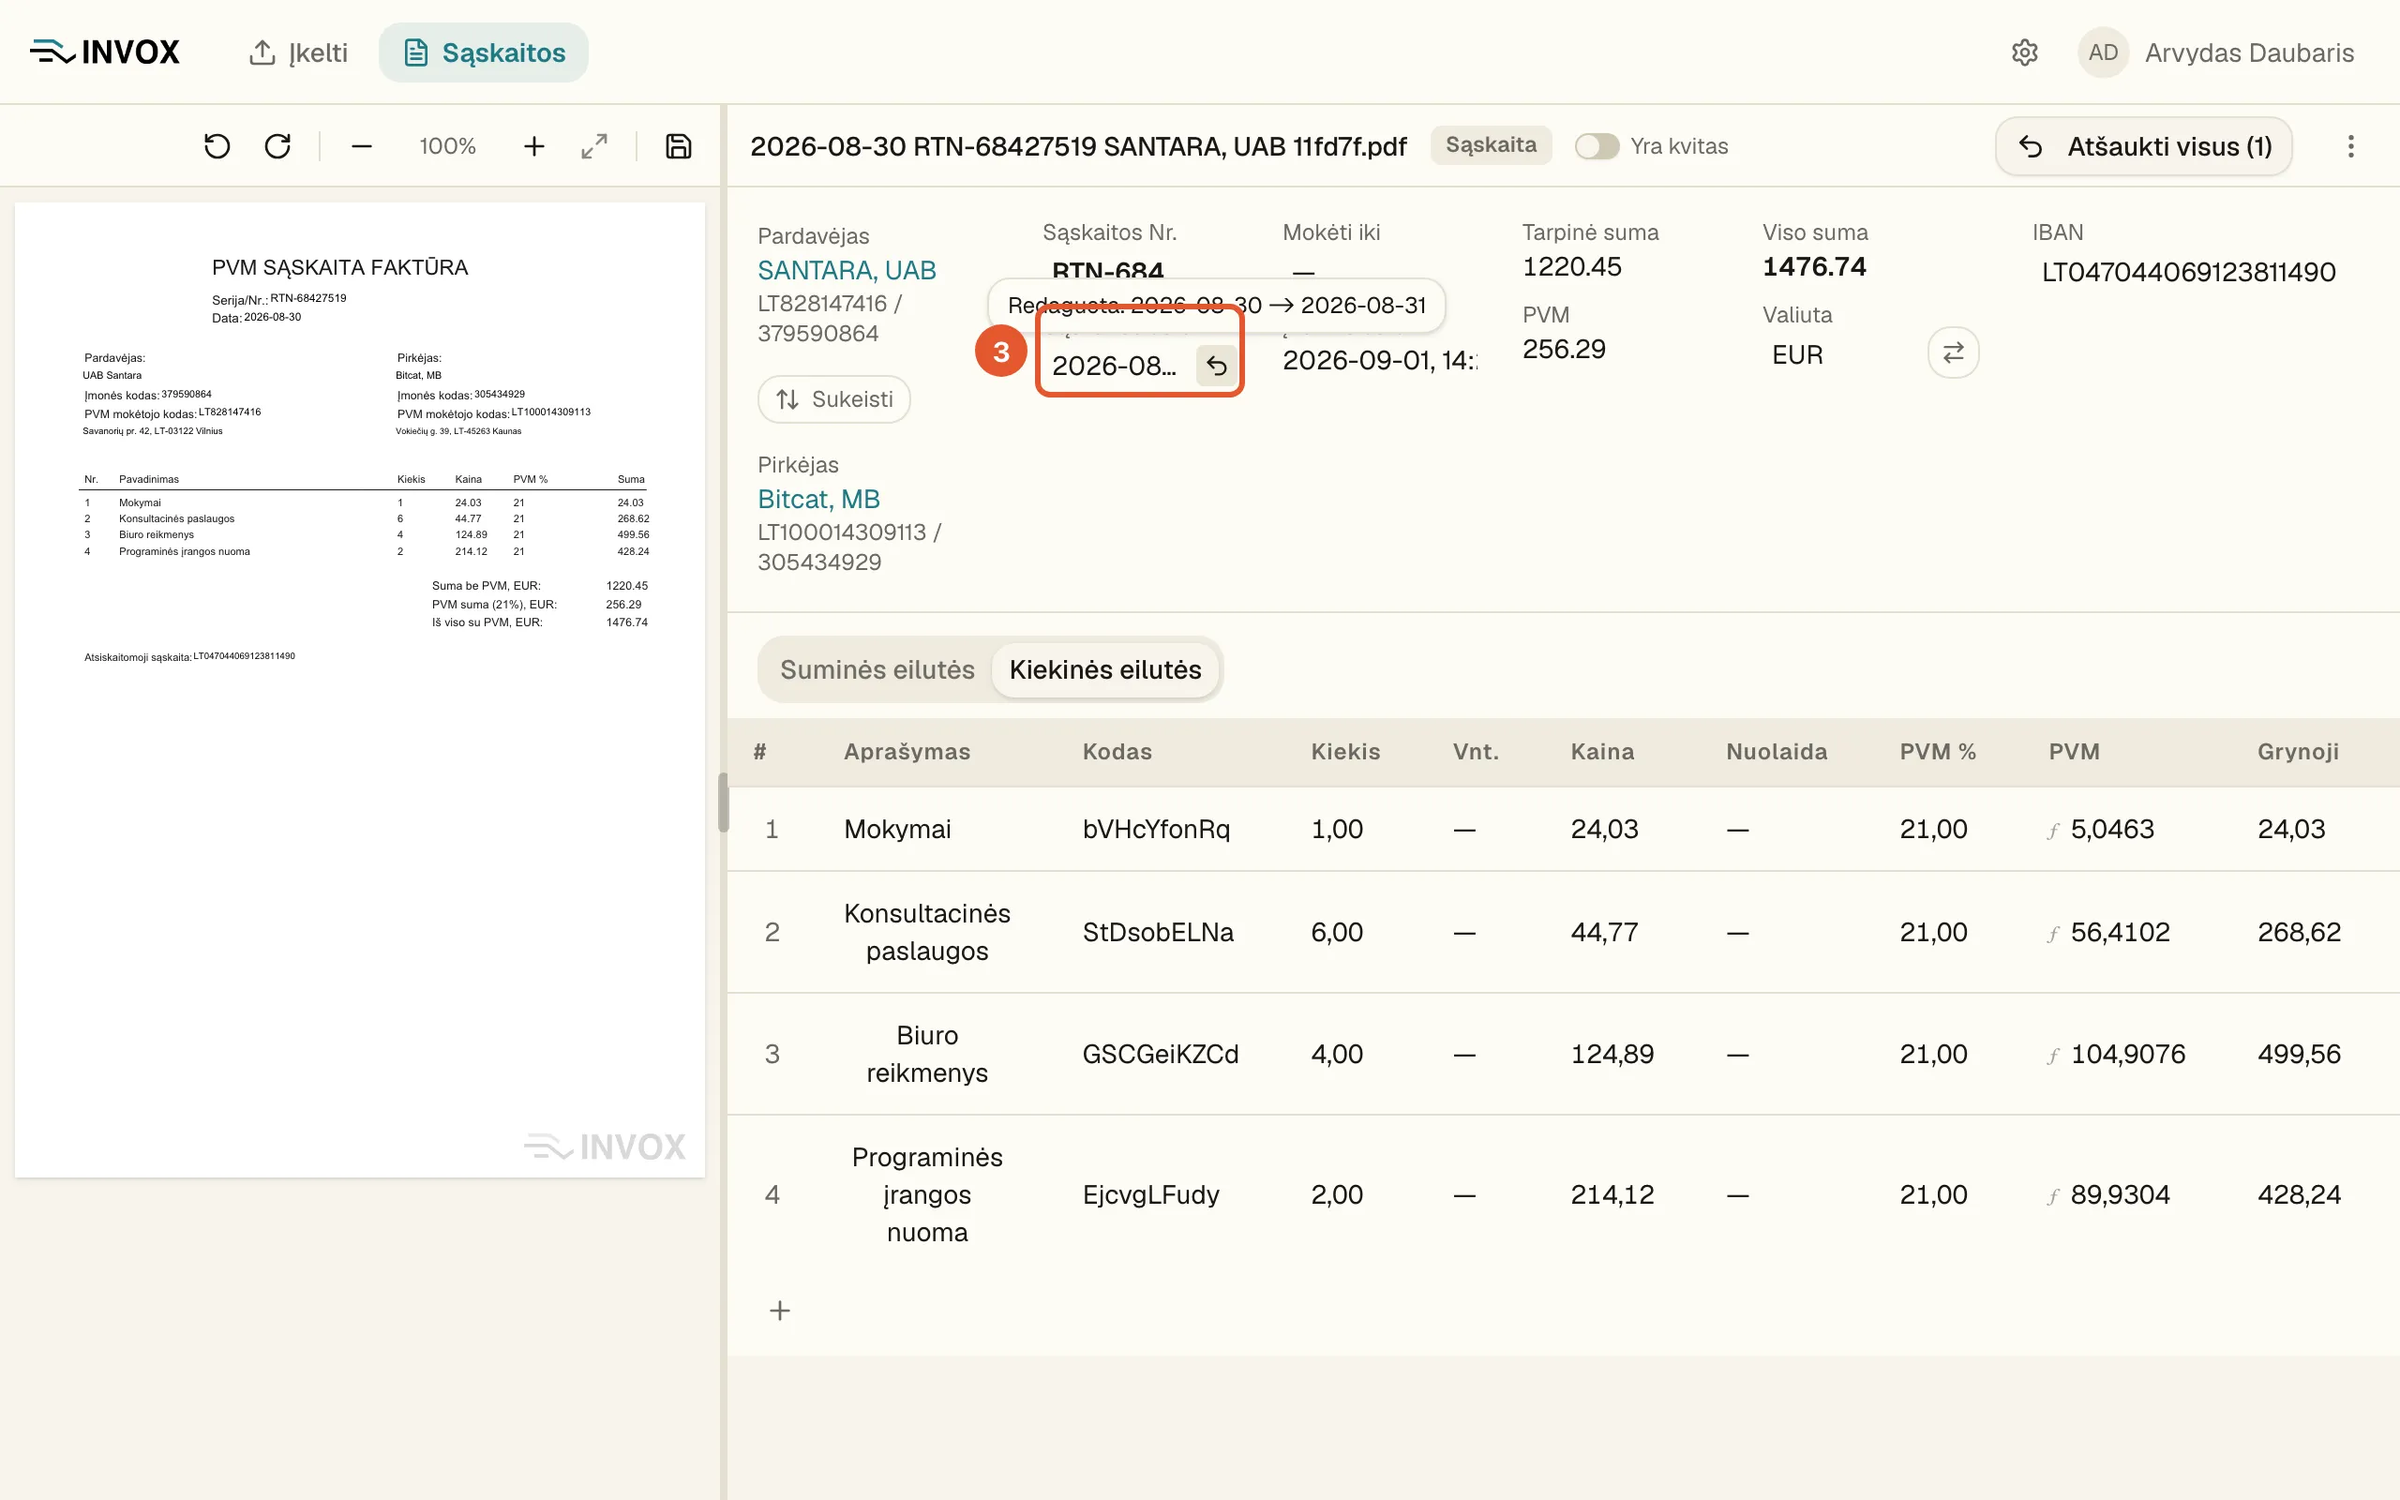This screenshot has height=1500, width=2400.
Task: Click code cell GSCGeiKZCd
Action: [1161, 1055]
